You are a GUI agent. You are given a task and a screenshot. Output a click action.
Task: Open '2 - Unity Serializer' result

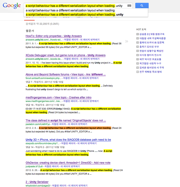pyautogui.click(x=37, y=182)
